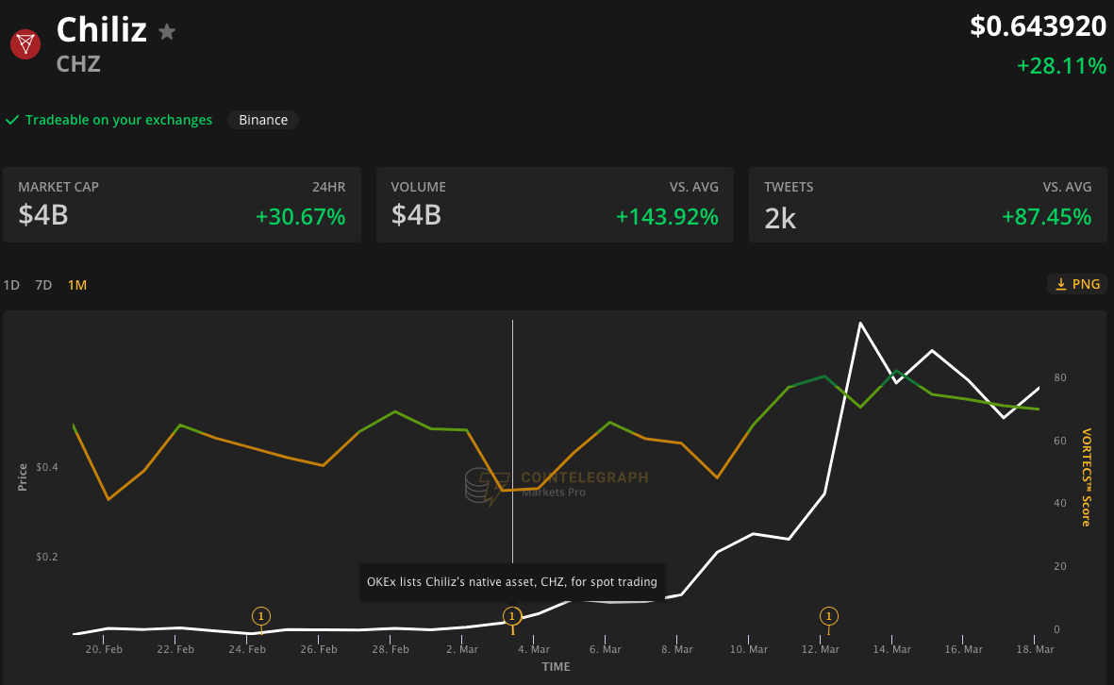
Task: Click the green tradeable checkmark icon
Action: pyautogui.click(x=12, y=120)
